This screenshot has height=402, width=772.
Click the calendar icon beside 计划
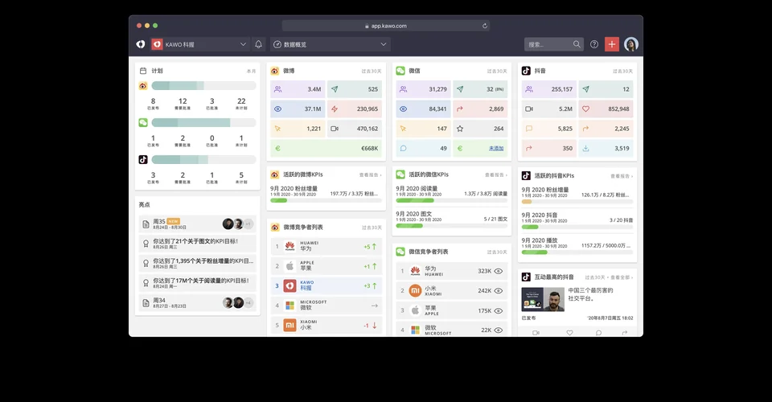point(143,71)
